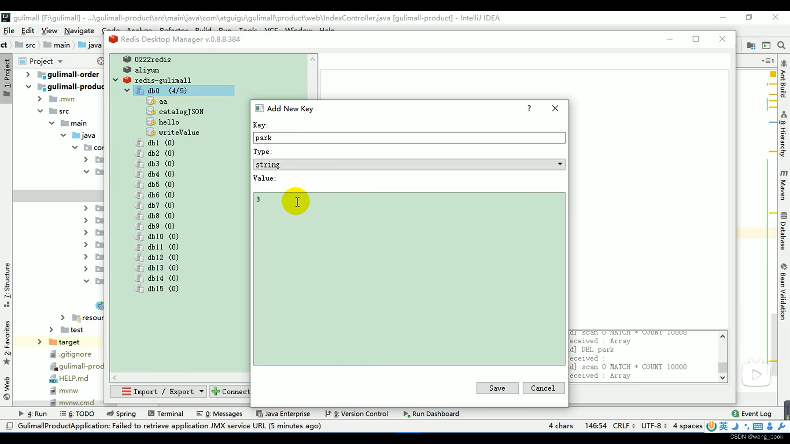Click the log panel vertical scrollbar thumb
790x444 pixels.
(x=723, y=367)
